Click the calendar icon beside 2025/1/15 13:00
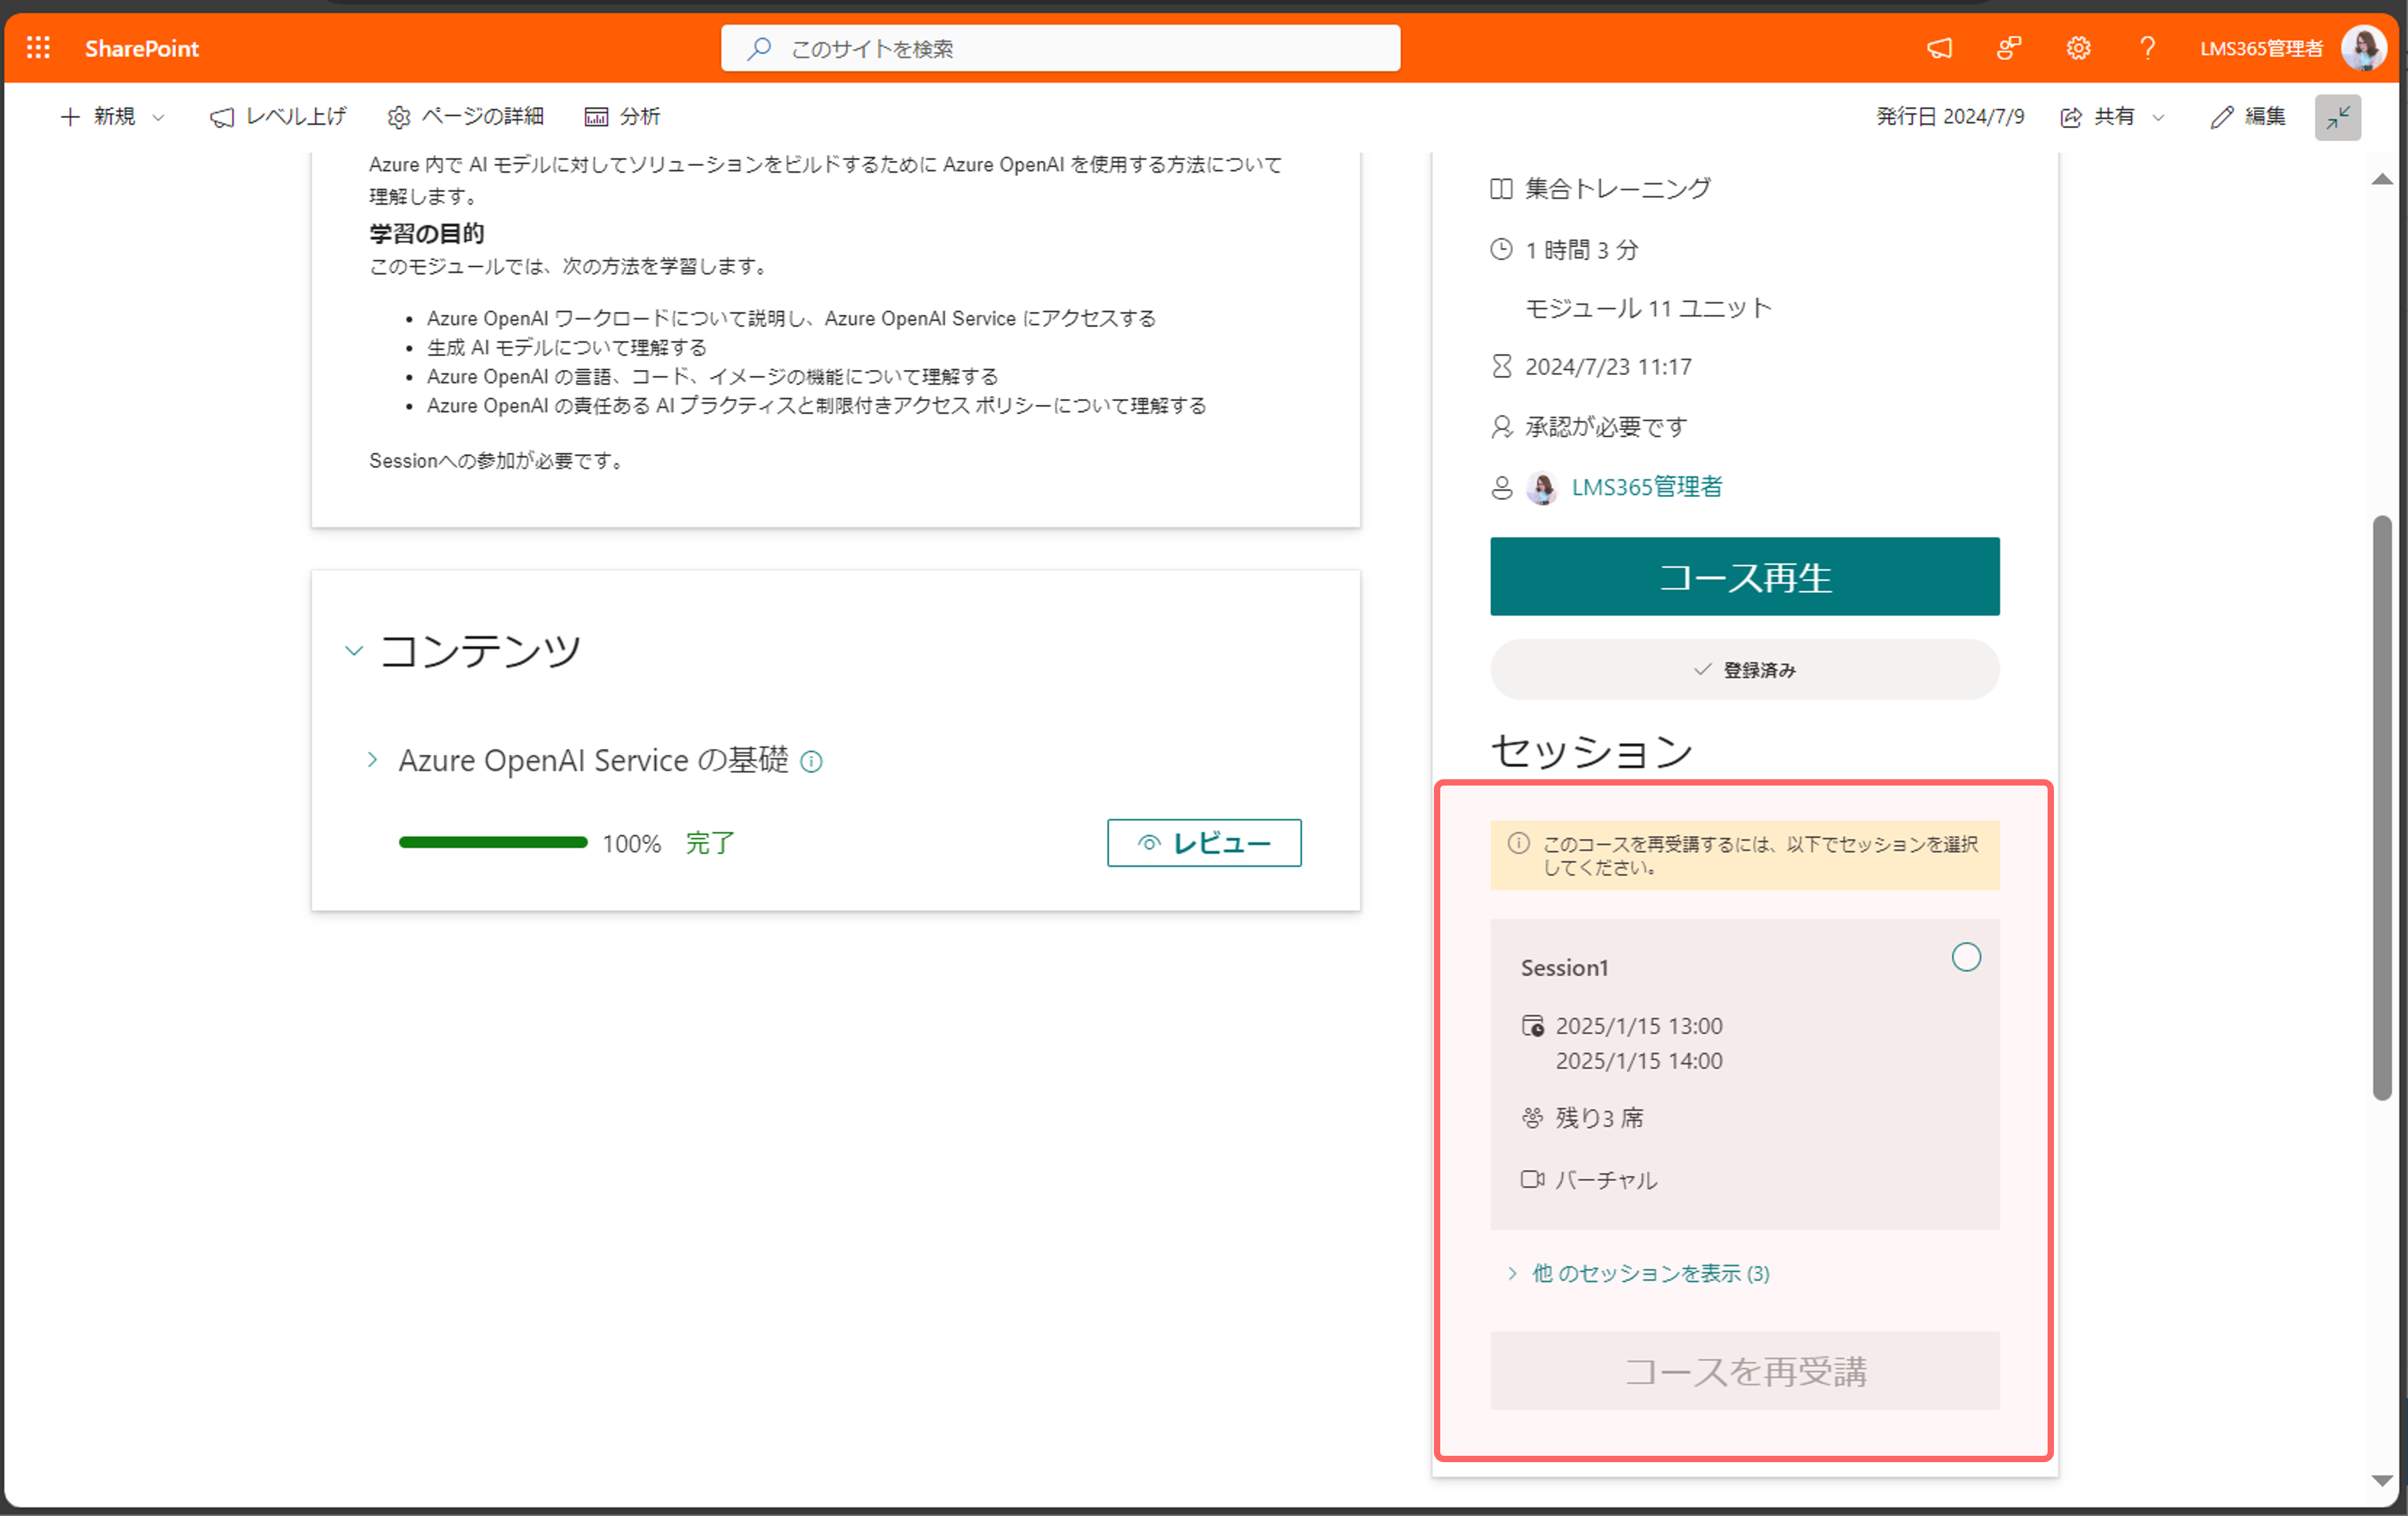2408x1516 pixels. tap(1532, 1025)
